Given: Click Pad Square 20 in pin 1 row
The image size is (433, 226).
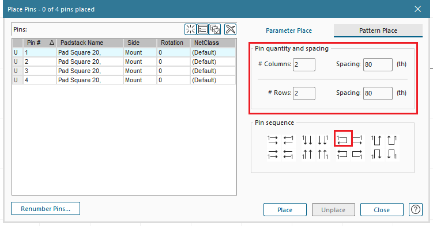Looking at the screenshot, I should click(x=90, y=52).
